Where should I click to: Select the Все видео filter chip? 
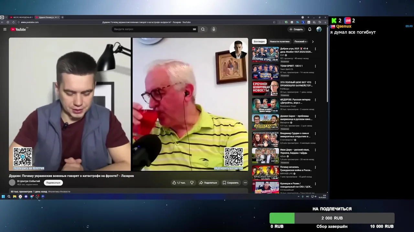point(259,42)
